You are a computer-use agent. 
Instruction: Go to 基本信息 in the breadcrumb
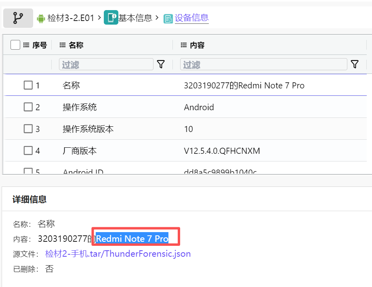point(135,18)
